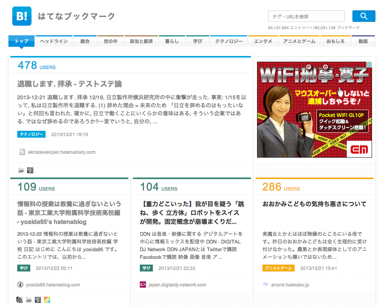Click the 478 USERS bookmark count
This screenshot has width=390, height=306.
point(37,66)
